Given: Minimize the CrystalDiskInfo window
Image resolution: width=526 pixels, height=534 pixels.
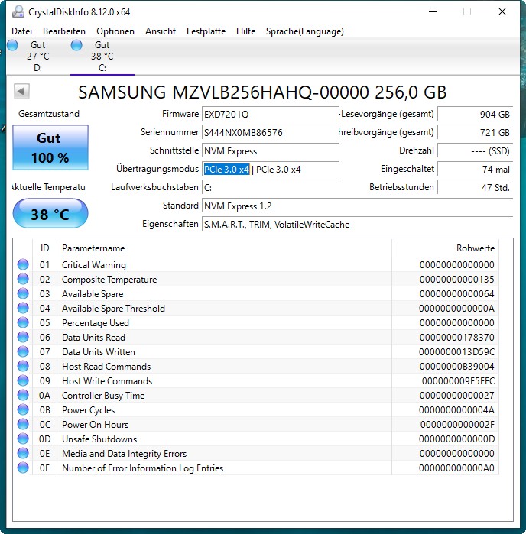Looking at the screenshot, I should (x=433, y=12).
